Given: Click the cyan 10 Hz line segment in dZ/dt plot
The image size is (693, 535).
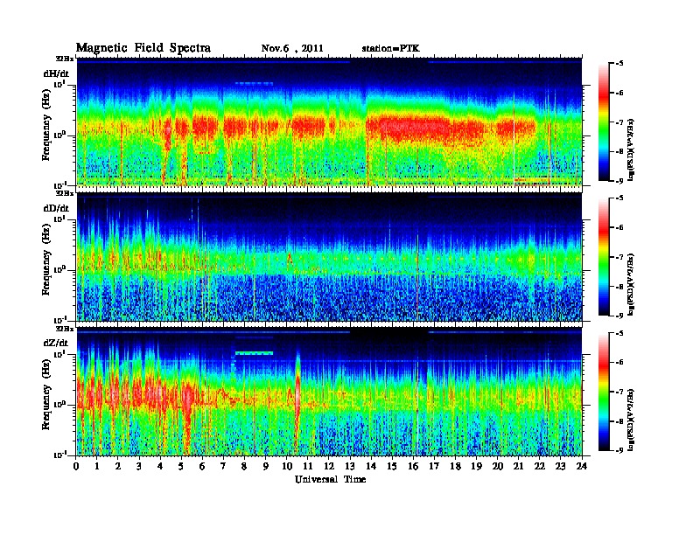Looking at the screenshot, I should [254, 353].
